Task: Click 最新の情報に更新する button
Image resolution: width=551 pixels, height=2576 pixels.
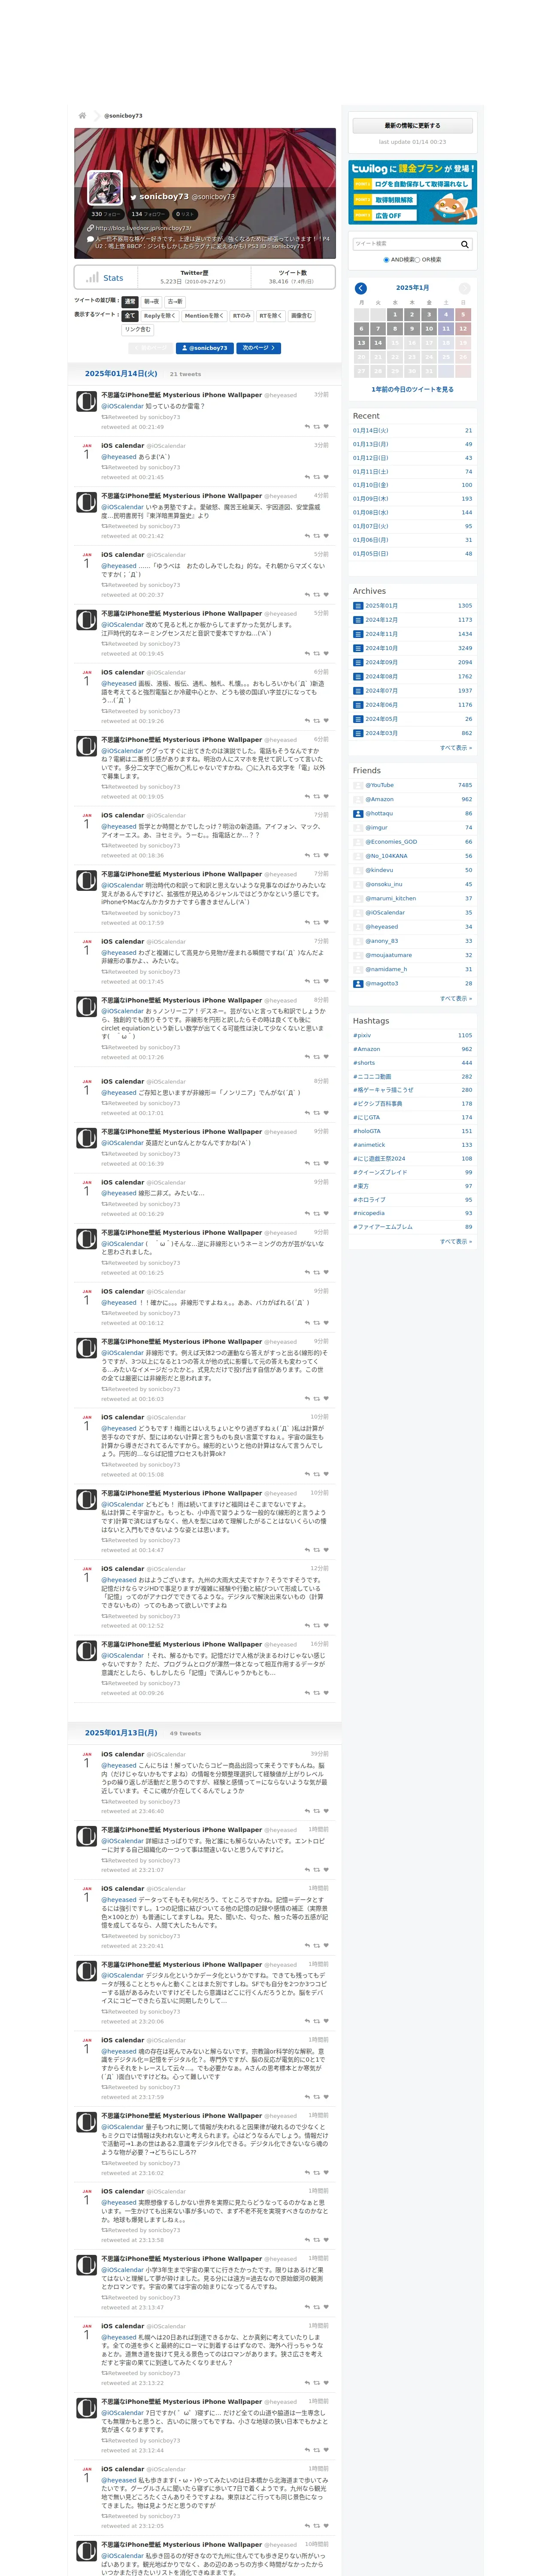Action: click(x=412, y=126)
